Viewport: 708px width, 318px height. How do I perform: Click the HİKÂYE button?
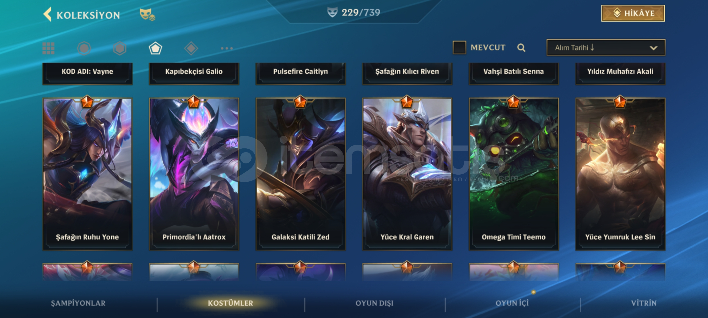click(x=633, y=13)
